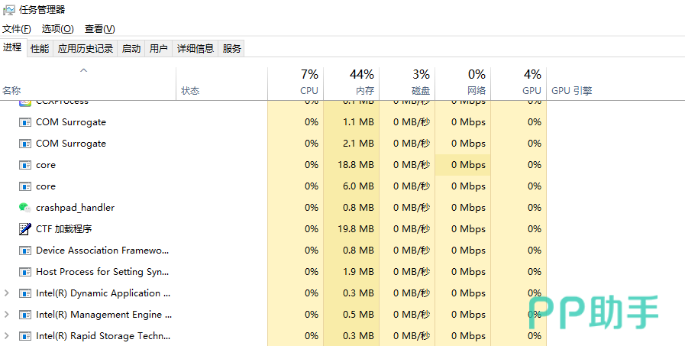Expand the Intel(R) Rapid Storage process
The width and height of the screenshot is (685, 346).
click(x=7, y=336)
